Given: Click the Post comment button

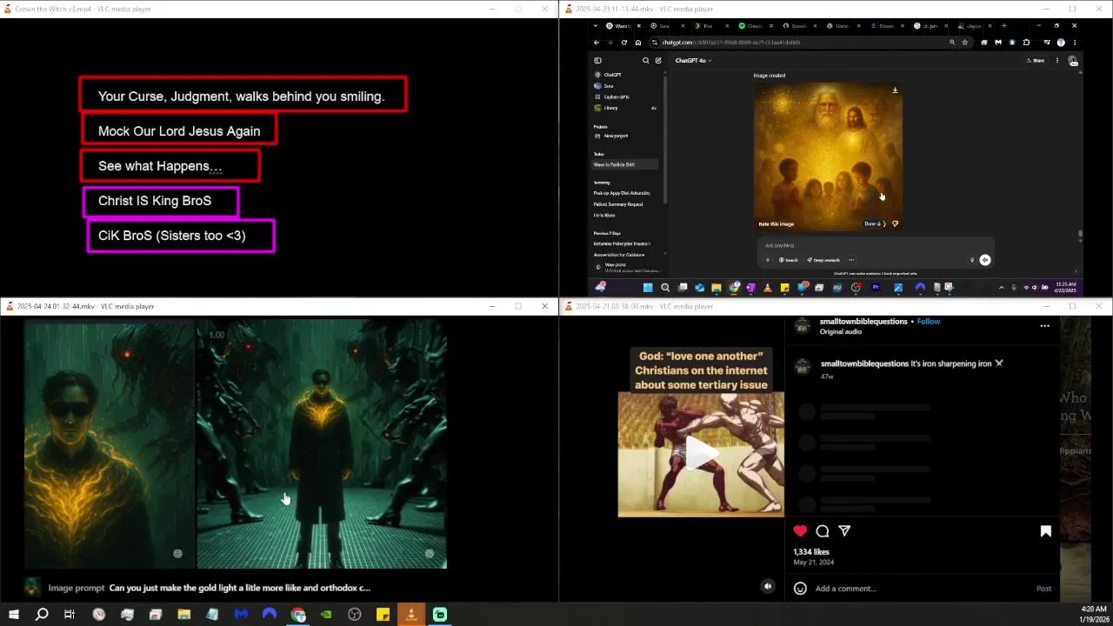Looking at the screenshot, I should pos(1043,589).
